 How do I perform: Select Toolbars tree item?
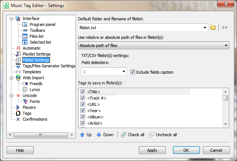[37, 30]
